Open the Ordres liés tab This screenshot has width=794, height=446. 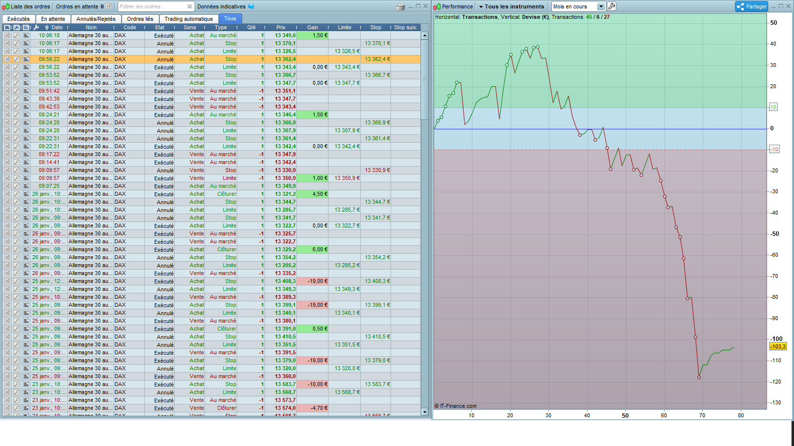140,19
